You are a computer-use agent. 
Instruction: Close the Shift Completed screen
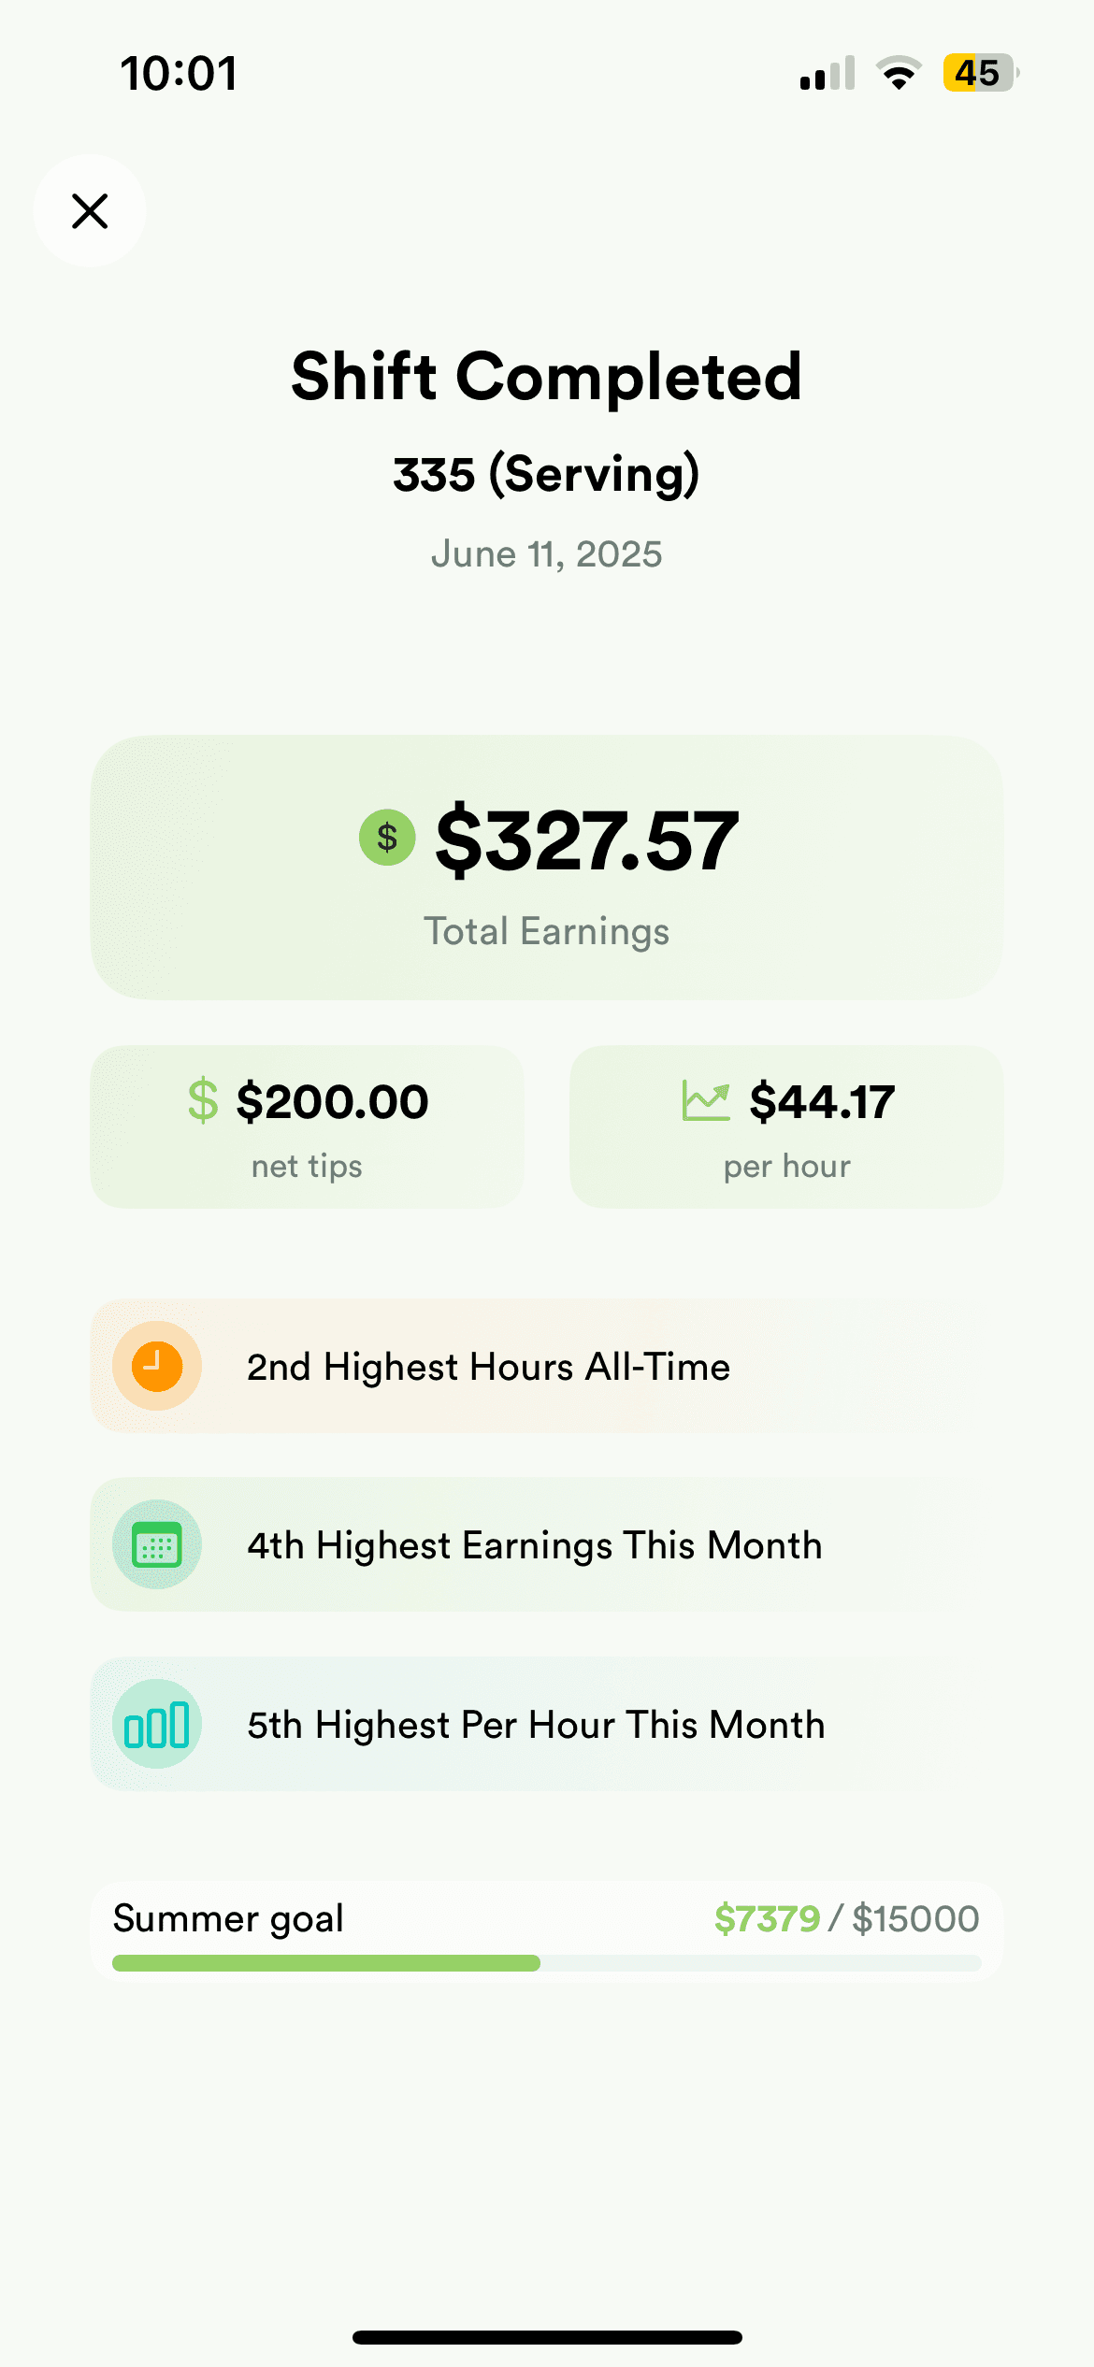coord(90,211)
